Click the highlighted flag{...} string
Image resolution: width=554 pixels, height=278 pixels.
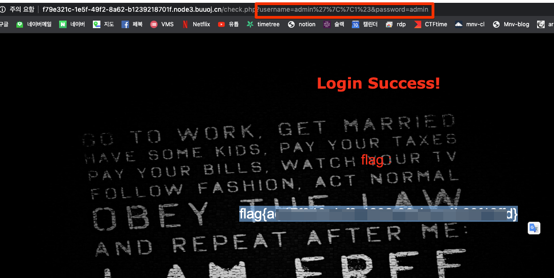click(x=379, y=214)
